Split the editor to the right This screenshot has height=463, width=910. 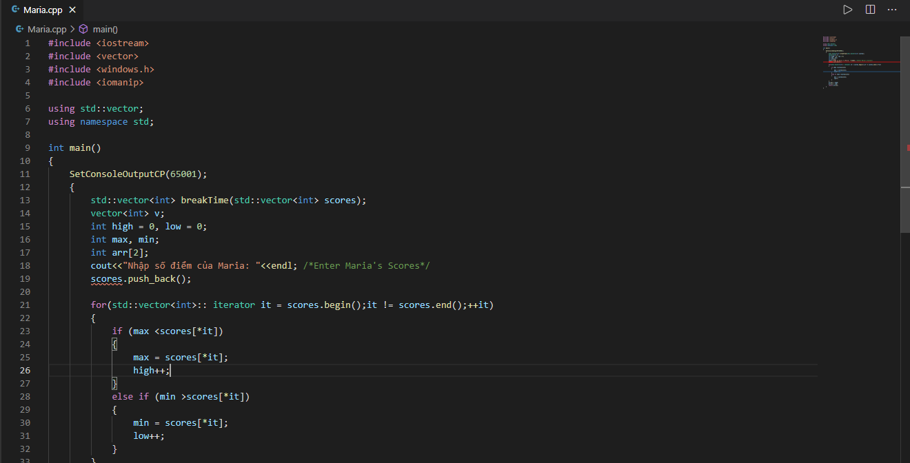pos(870,10)
